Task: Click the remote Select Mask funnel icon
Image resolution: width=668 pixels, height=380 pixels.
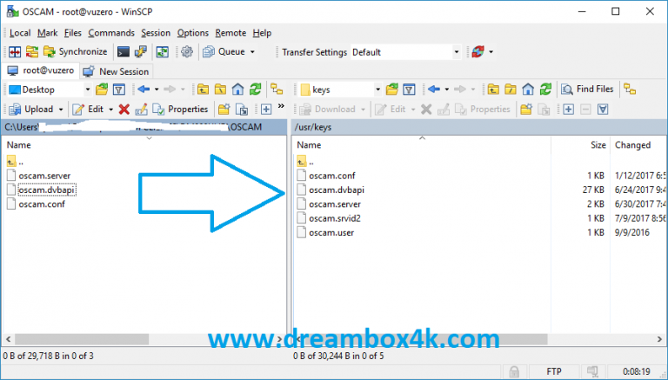Action: [x=603, y=110]
